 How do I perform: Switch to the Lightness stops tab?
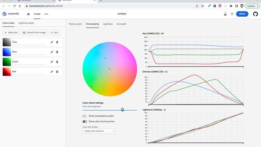pyautogui.click(x=26, y=23)
